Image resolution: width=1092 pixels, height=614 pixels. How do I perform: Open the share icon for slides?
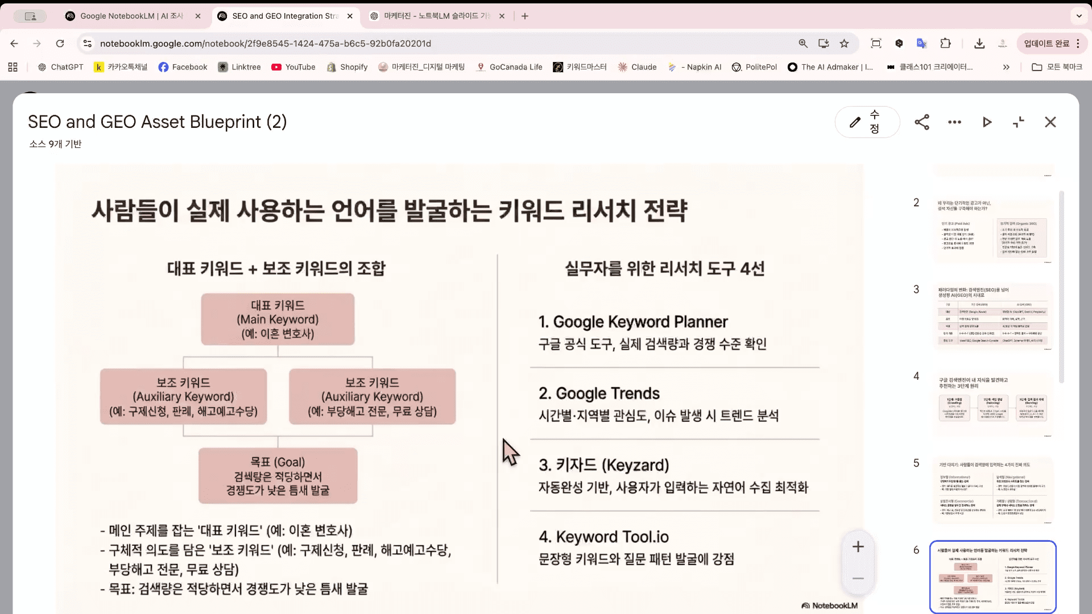point(922,122)
